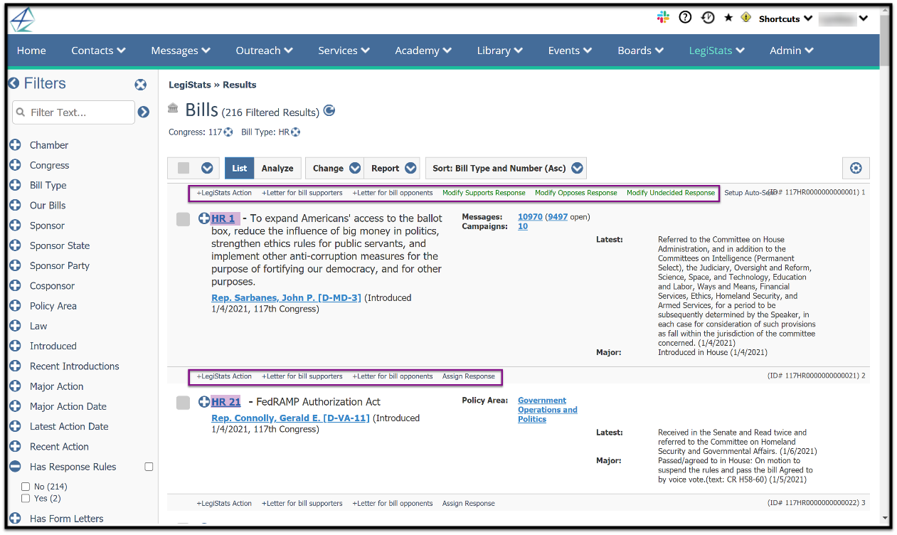Open Government Operations and Politics policy link
Viewport: 897px width, 535px height.
click(x=547, y=410)
